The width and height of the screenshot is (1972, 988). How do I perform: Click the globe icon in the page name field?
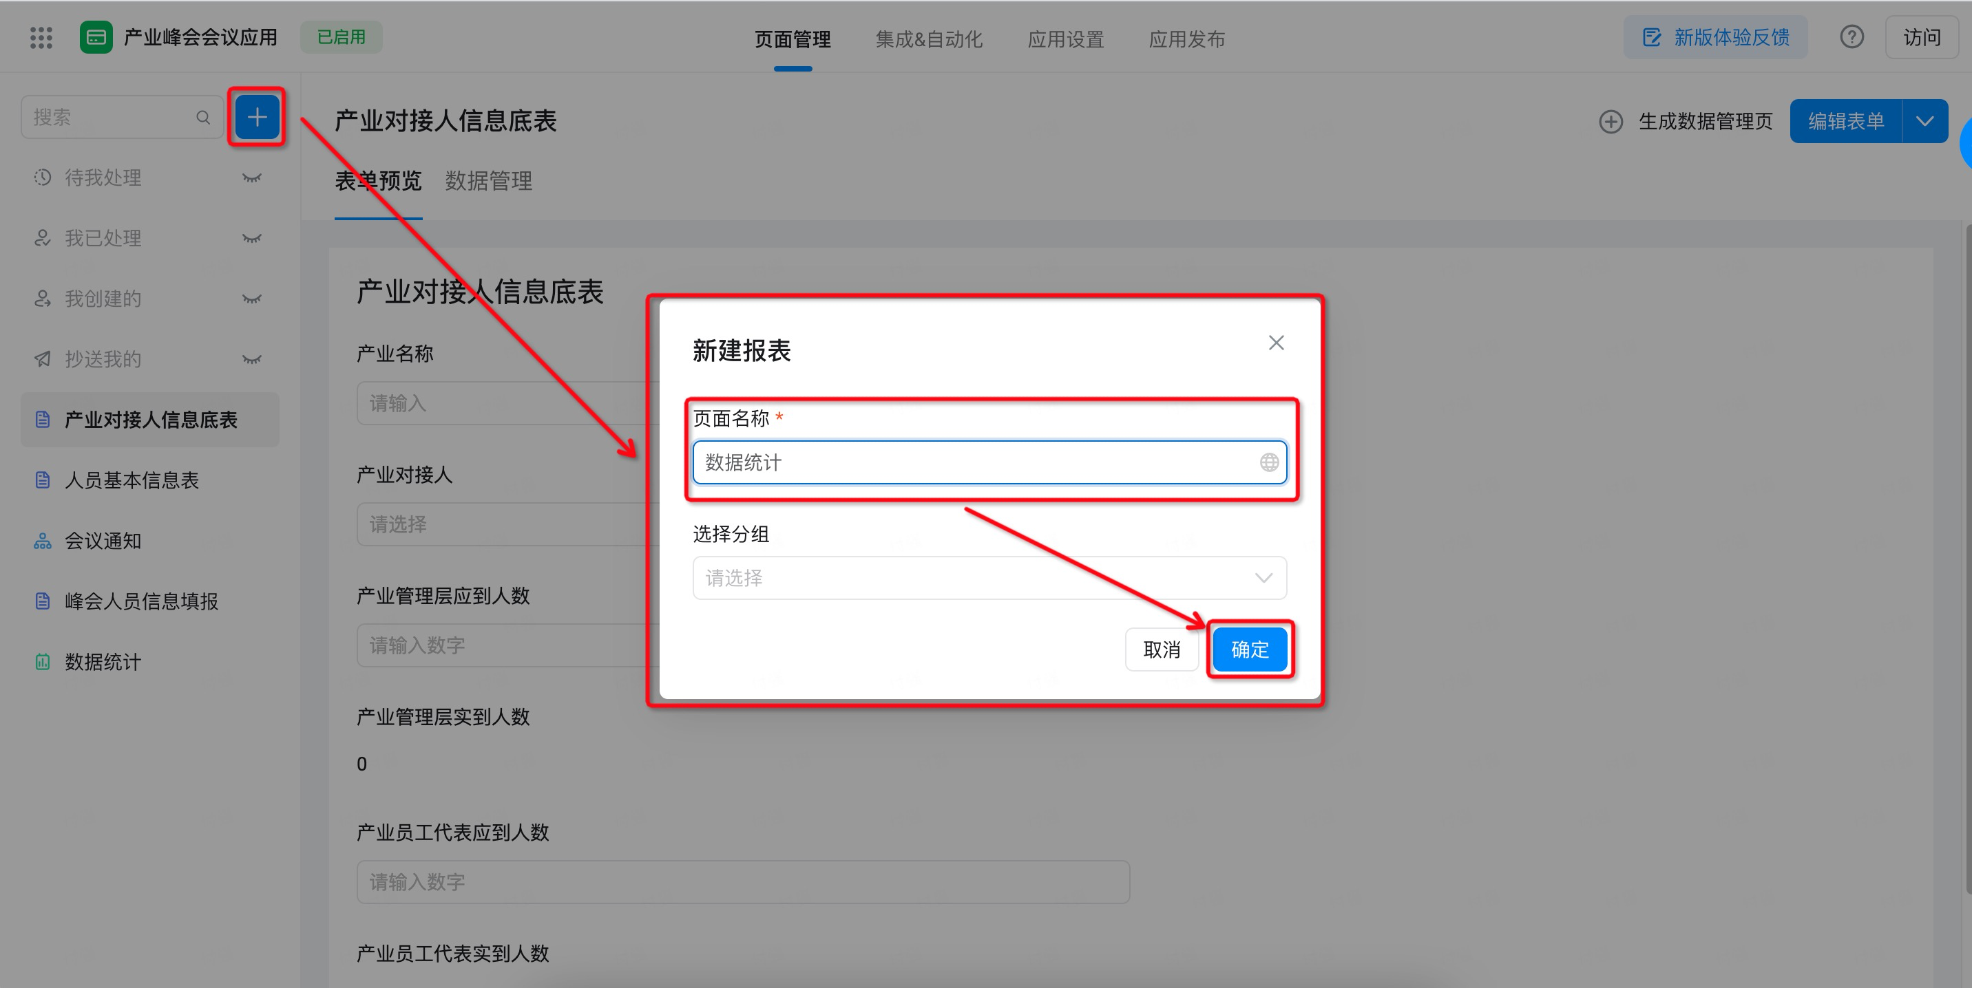tap(1268, 462)
